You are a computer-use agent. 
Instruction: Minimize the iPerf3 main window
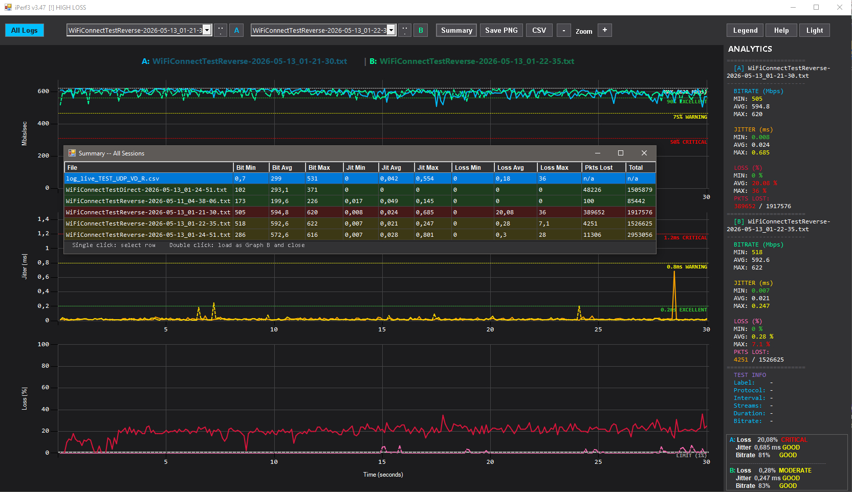(793, 7)
